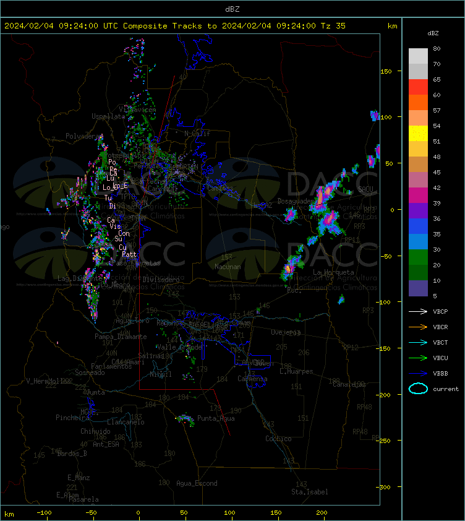
Task: Click the Tz 35 threshold text
Action: pyautogui.click(x=333, y=26)
